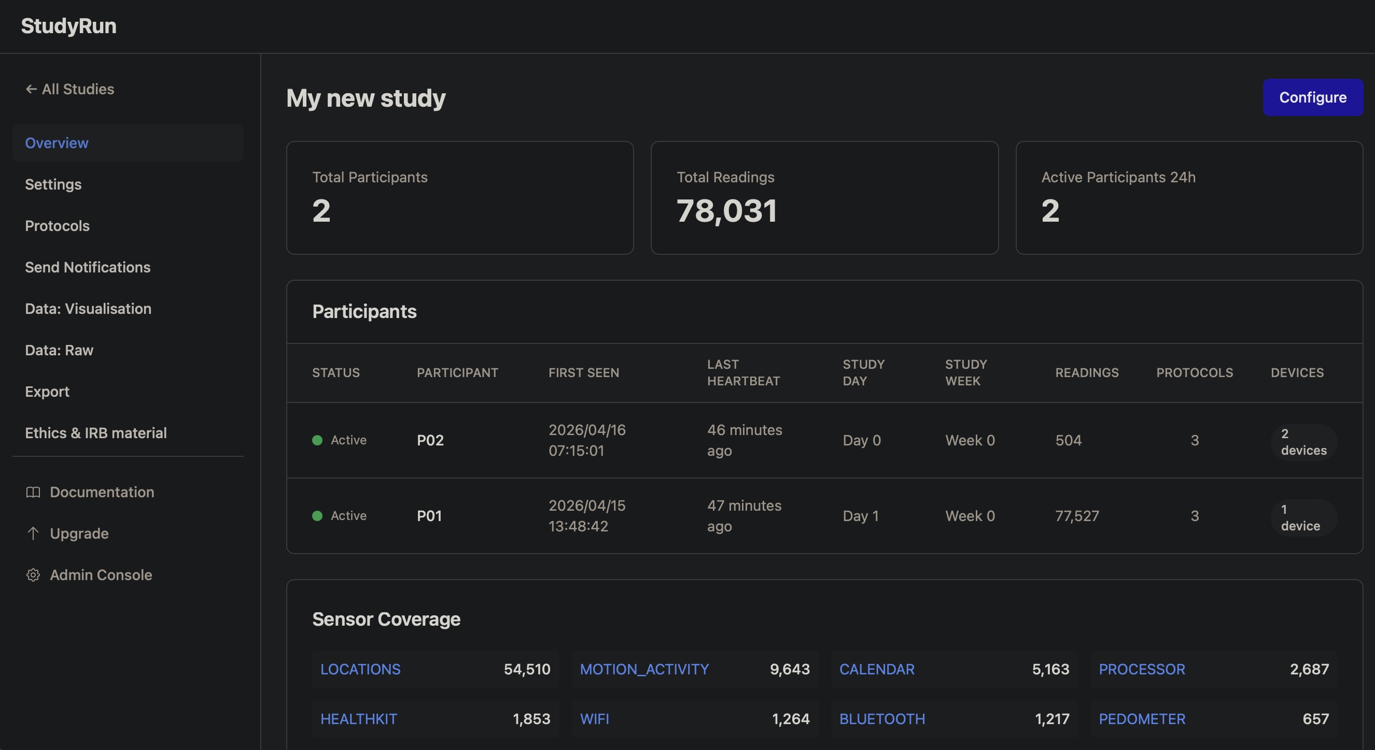Click the PROTOCOLS column header
The height and width of the screenshot is (750, 1375).
(1195, 372)
